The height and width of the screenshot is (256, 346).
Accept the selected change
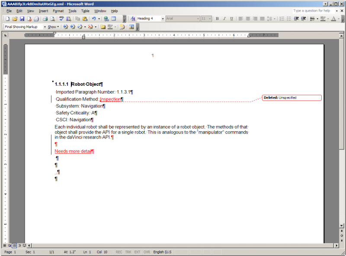80,27
